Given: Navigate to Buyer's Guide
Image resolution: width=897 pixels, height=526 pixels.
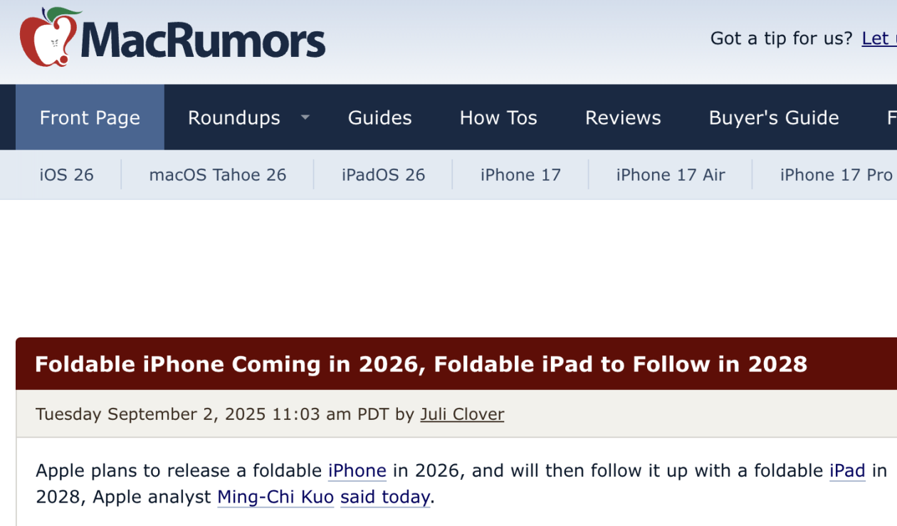Looking at the screenshot, I should [x=774, y=117].
